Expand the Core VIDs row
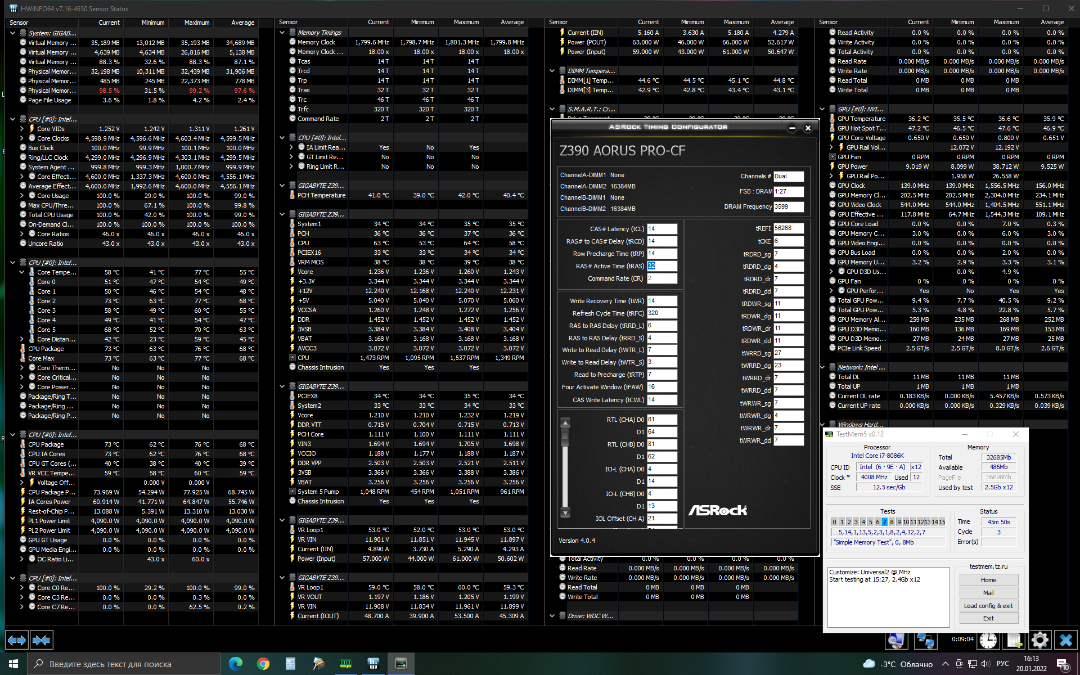Image resolution: width=1080 pixels, height=675 pixels. click(x=22, y=129)
